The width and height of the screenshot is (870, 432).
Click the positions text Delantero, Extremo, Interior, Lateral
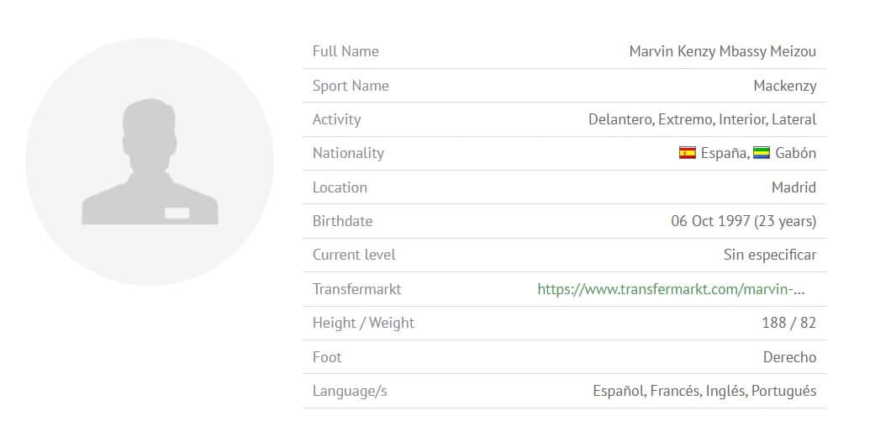click(703, 119)
